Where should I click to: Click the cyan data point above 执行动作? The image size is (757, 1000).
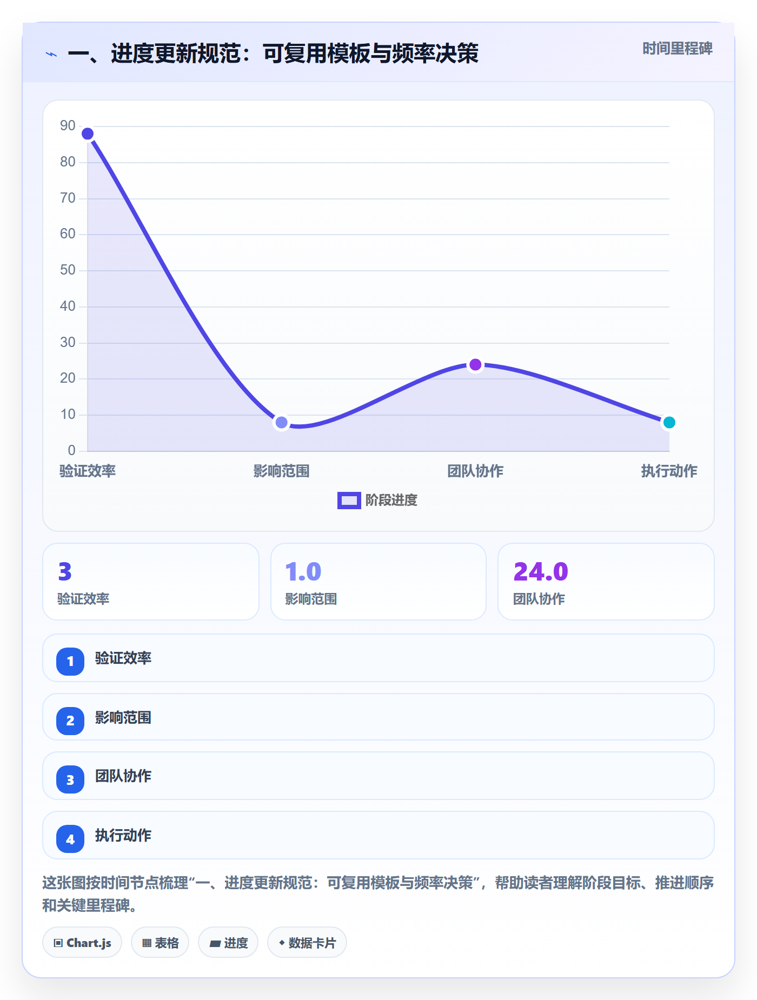[x=669, y=422]
